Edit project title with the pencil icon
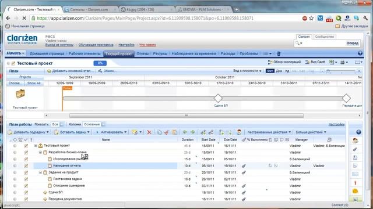This screenshot has height=209, width=373. [x=13, y=63]
